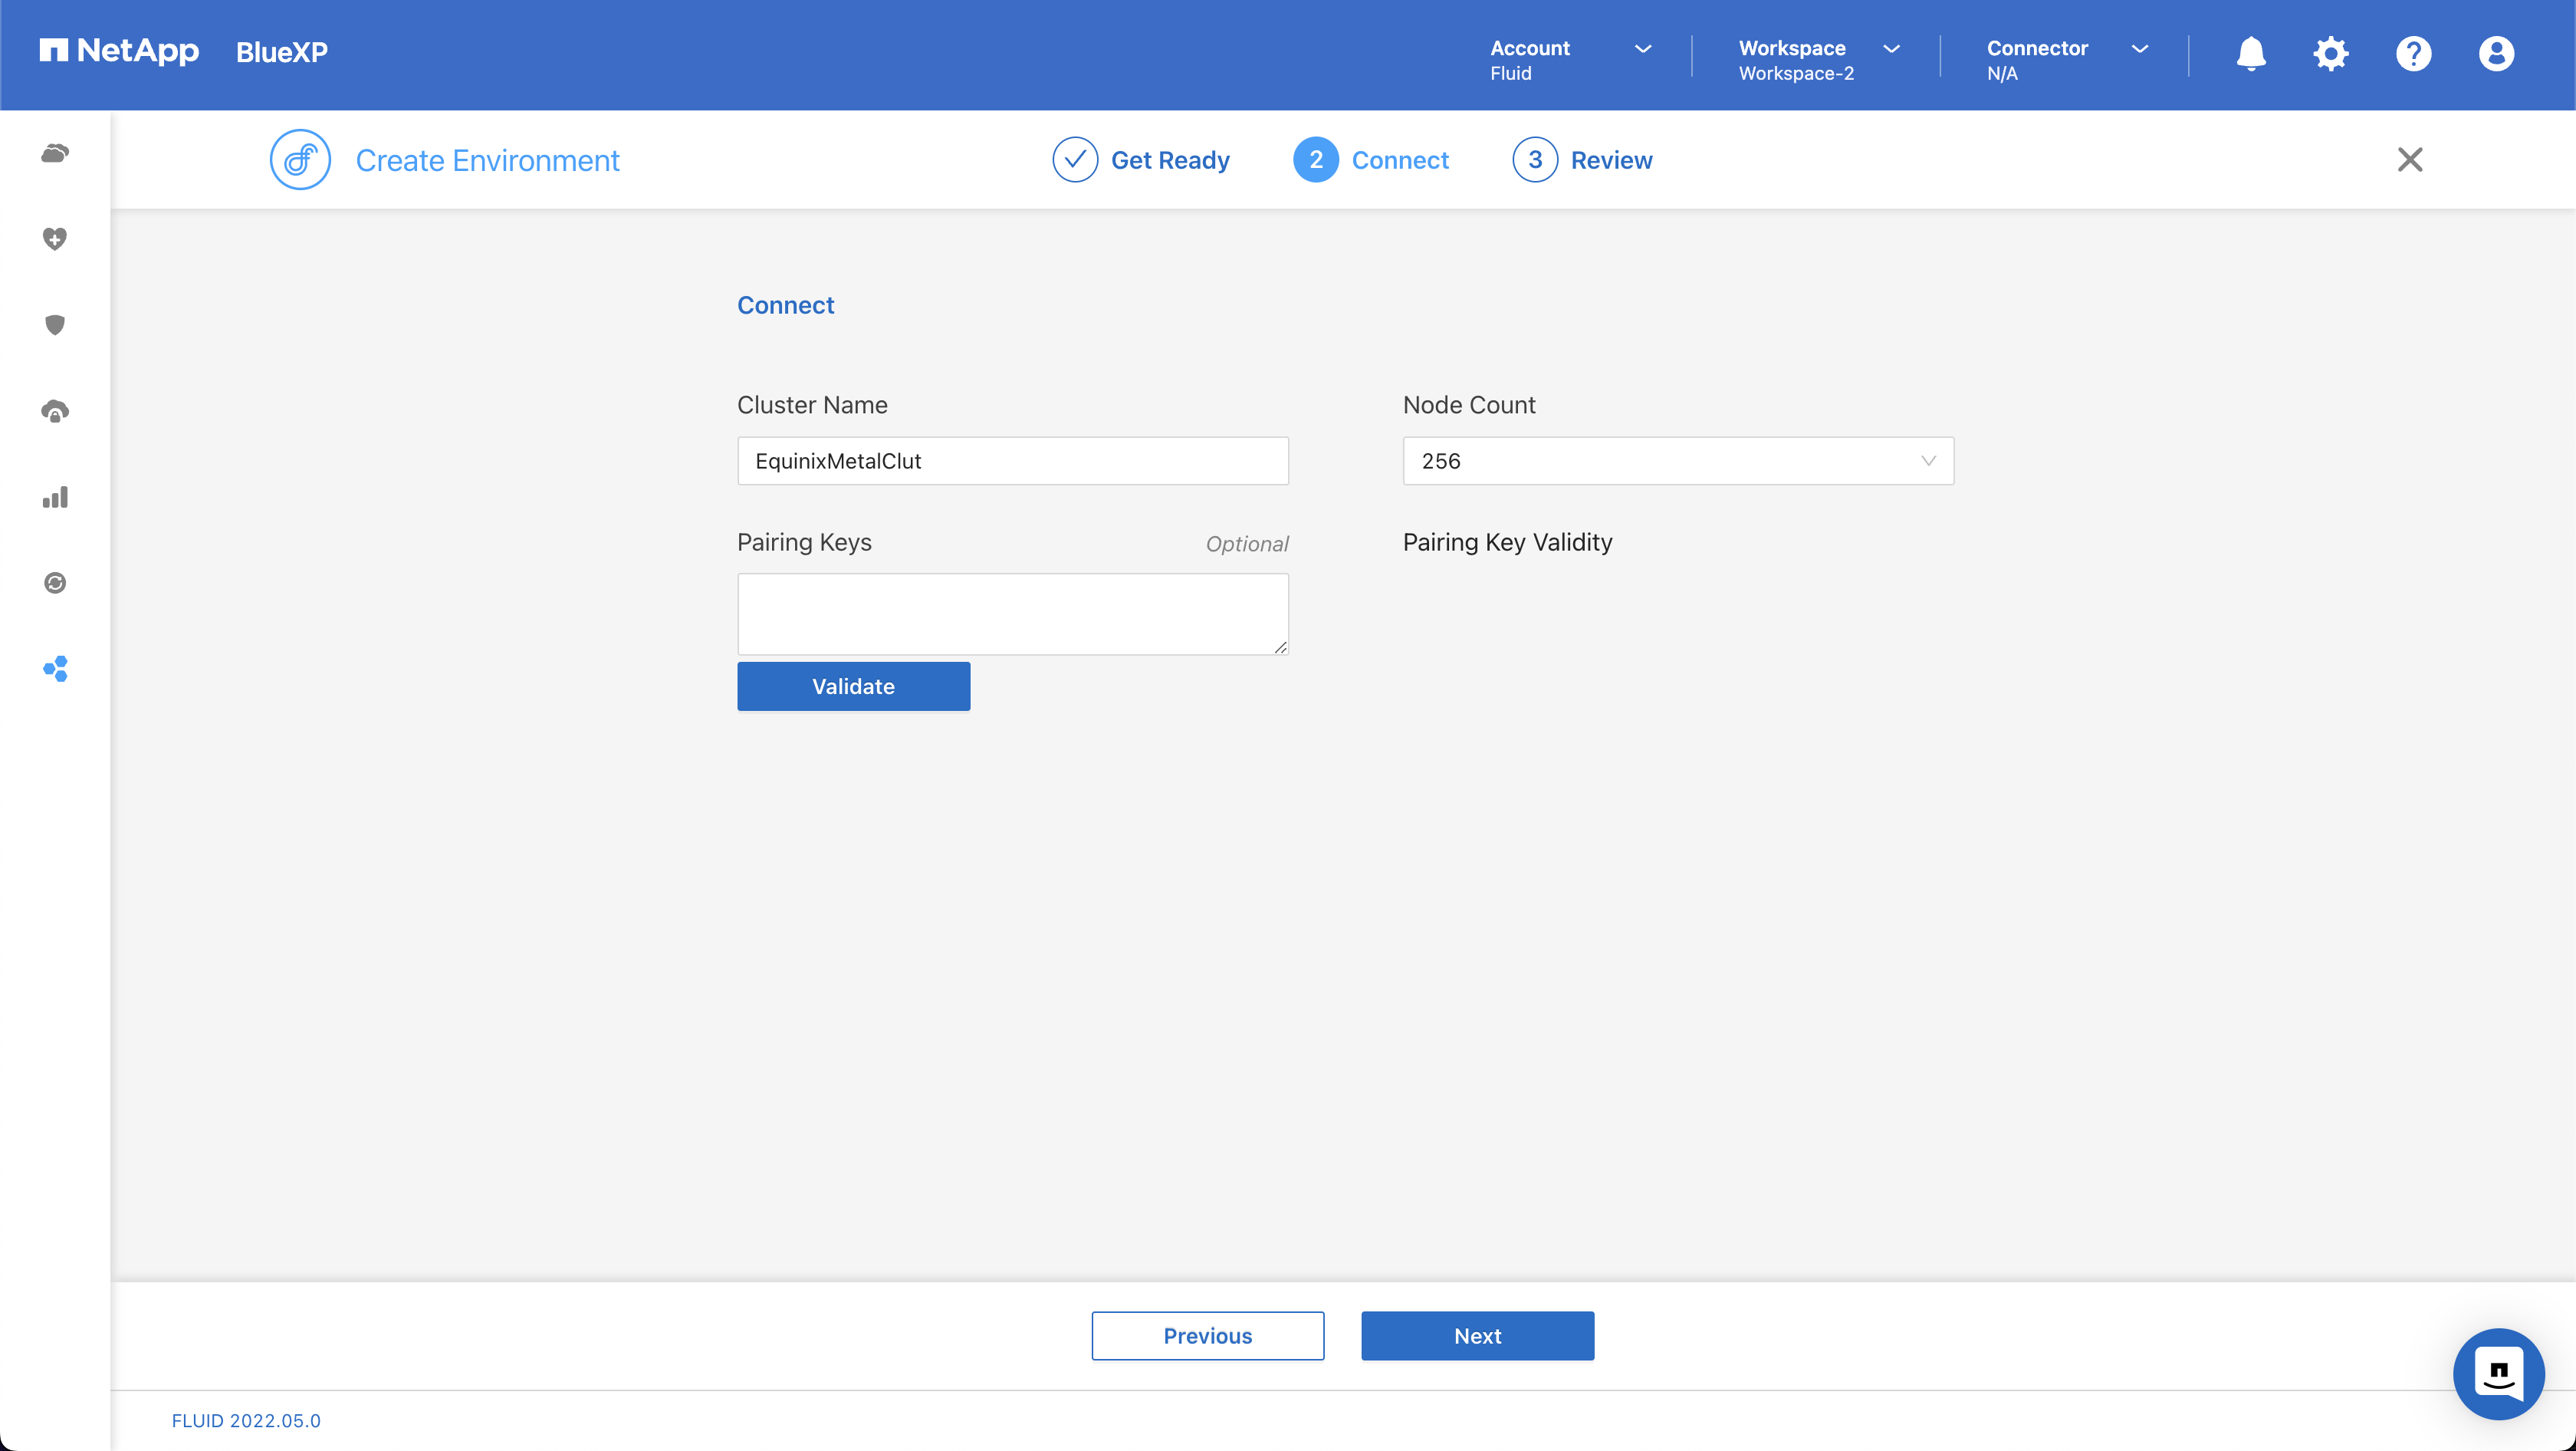Open the health heart sidebar icon
This screenshot has width=2576, height=1451.
(55, 239)
